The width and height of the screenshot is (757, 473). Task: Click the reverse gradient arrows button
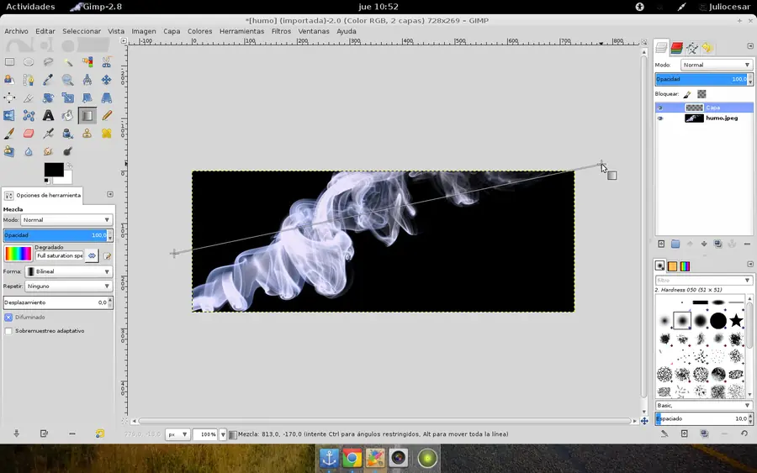click(93, 255)
